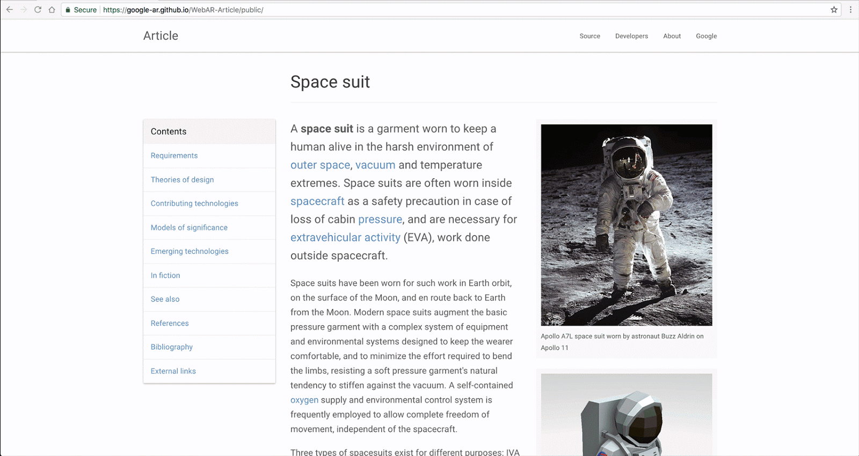
Task: Click the 3D astronaut model preview
Action: (627, 416)
